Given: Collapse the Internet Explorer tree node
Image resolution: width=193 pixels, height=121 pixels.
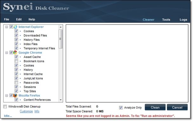Looking at the screenshot, I should 7,27.
